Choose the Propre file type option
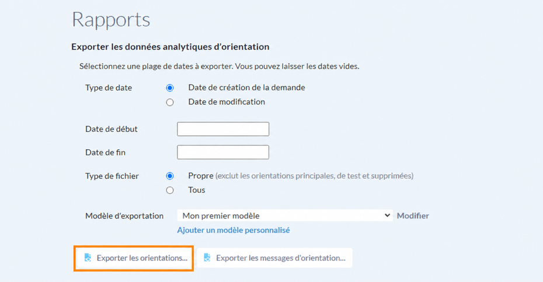The image size is (543, 282). click(170, 176)
